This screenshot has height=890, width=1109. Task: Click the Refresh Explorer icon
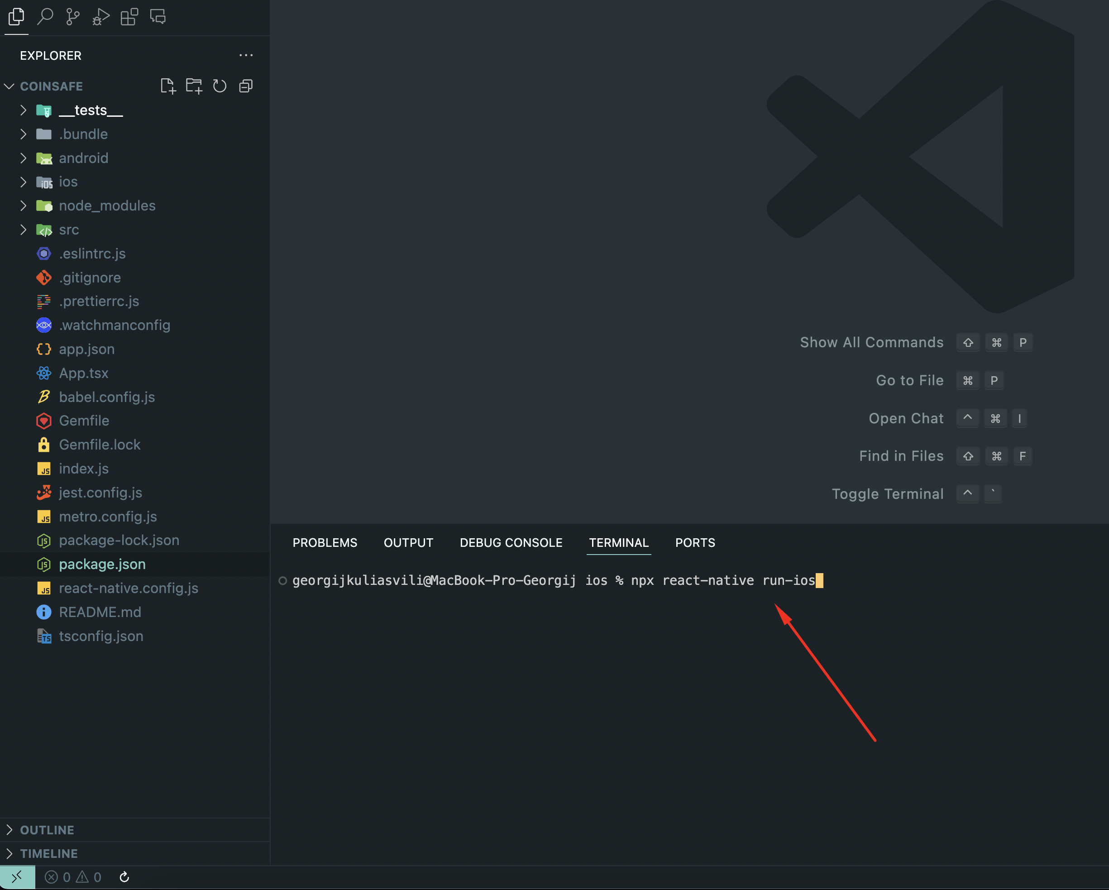[x=220, y=86]
